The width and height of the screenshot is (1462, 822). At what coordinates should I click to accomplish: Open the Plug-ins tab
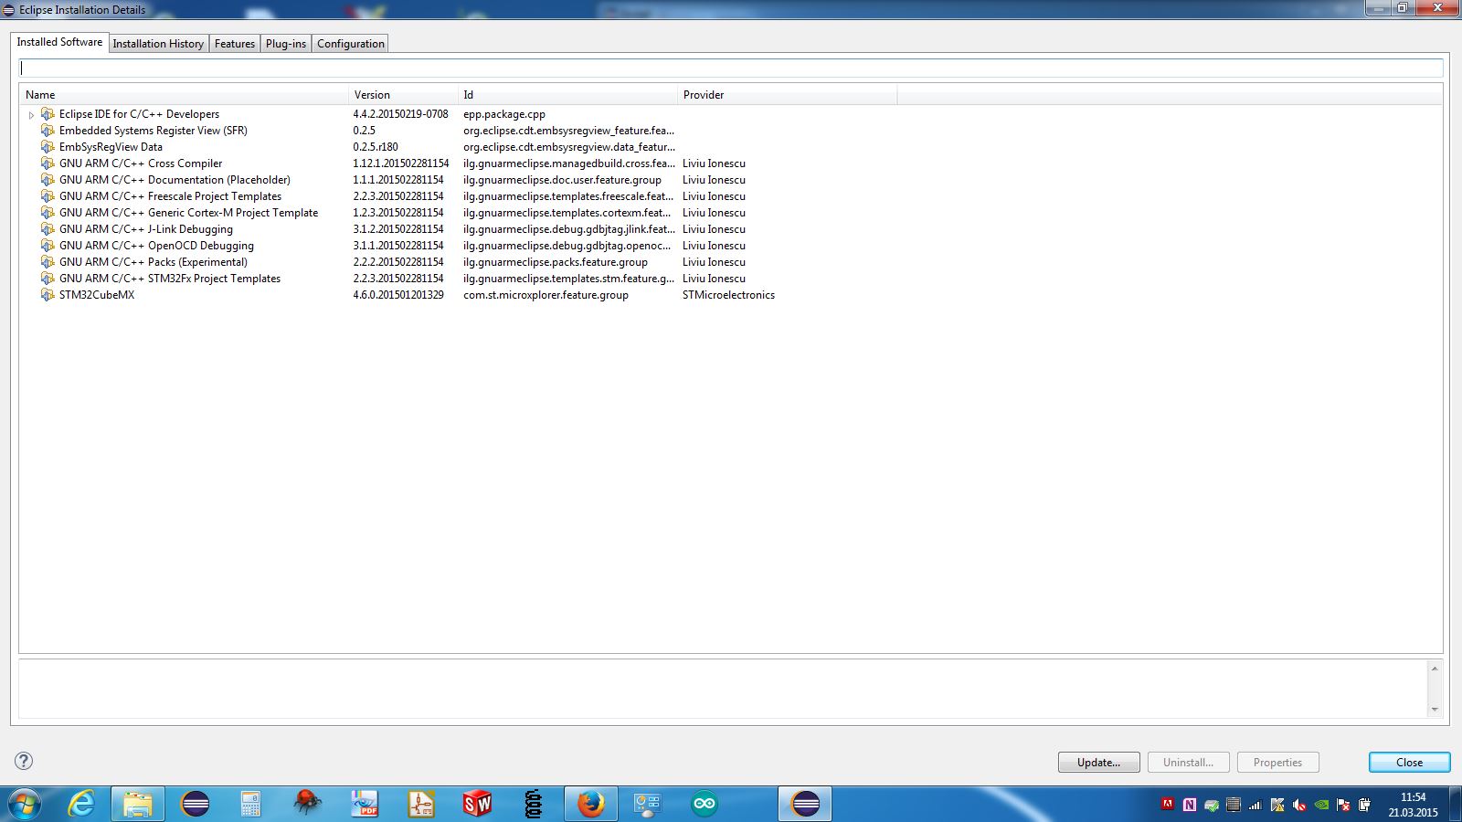click(x=286, y=44)
